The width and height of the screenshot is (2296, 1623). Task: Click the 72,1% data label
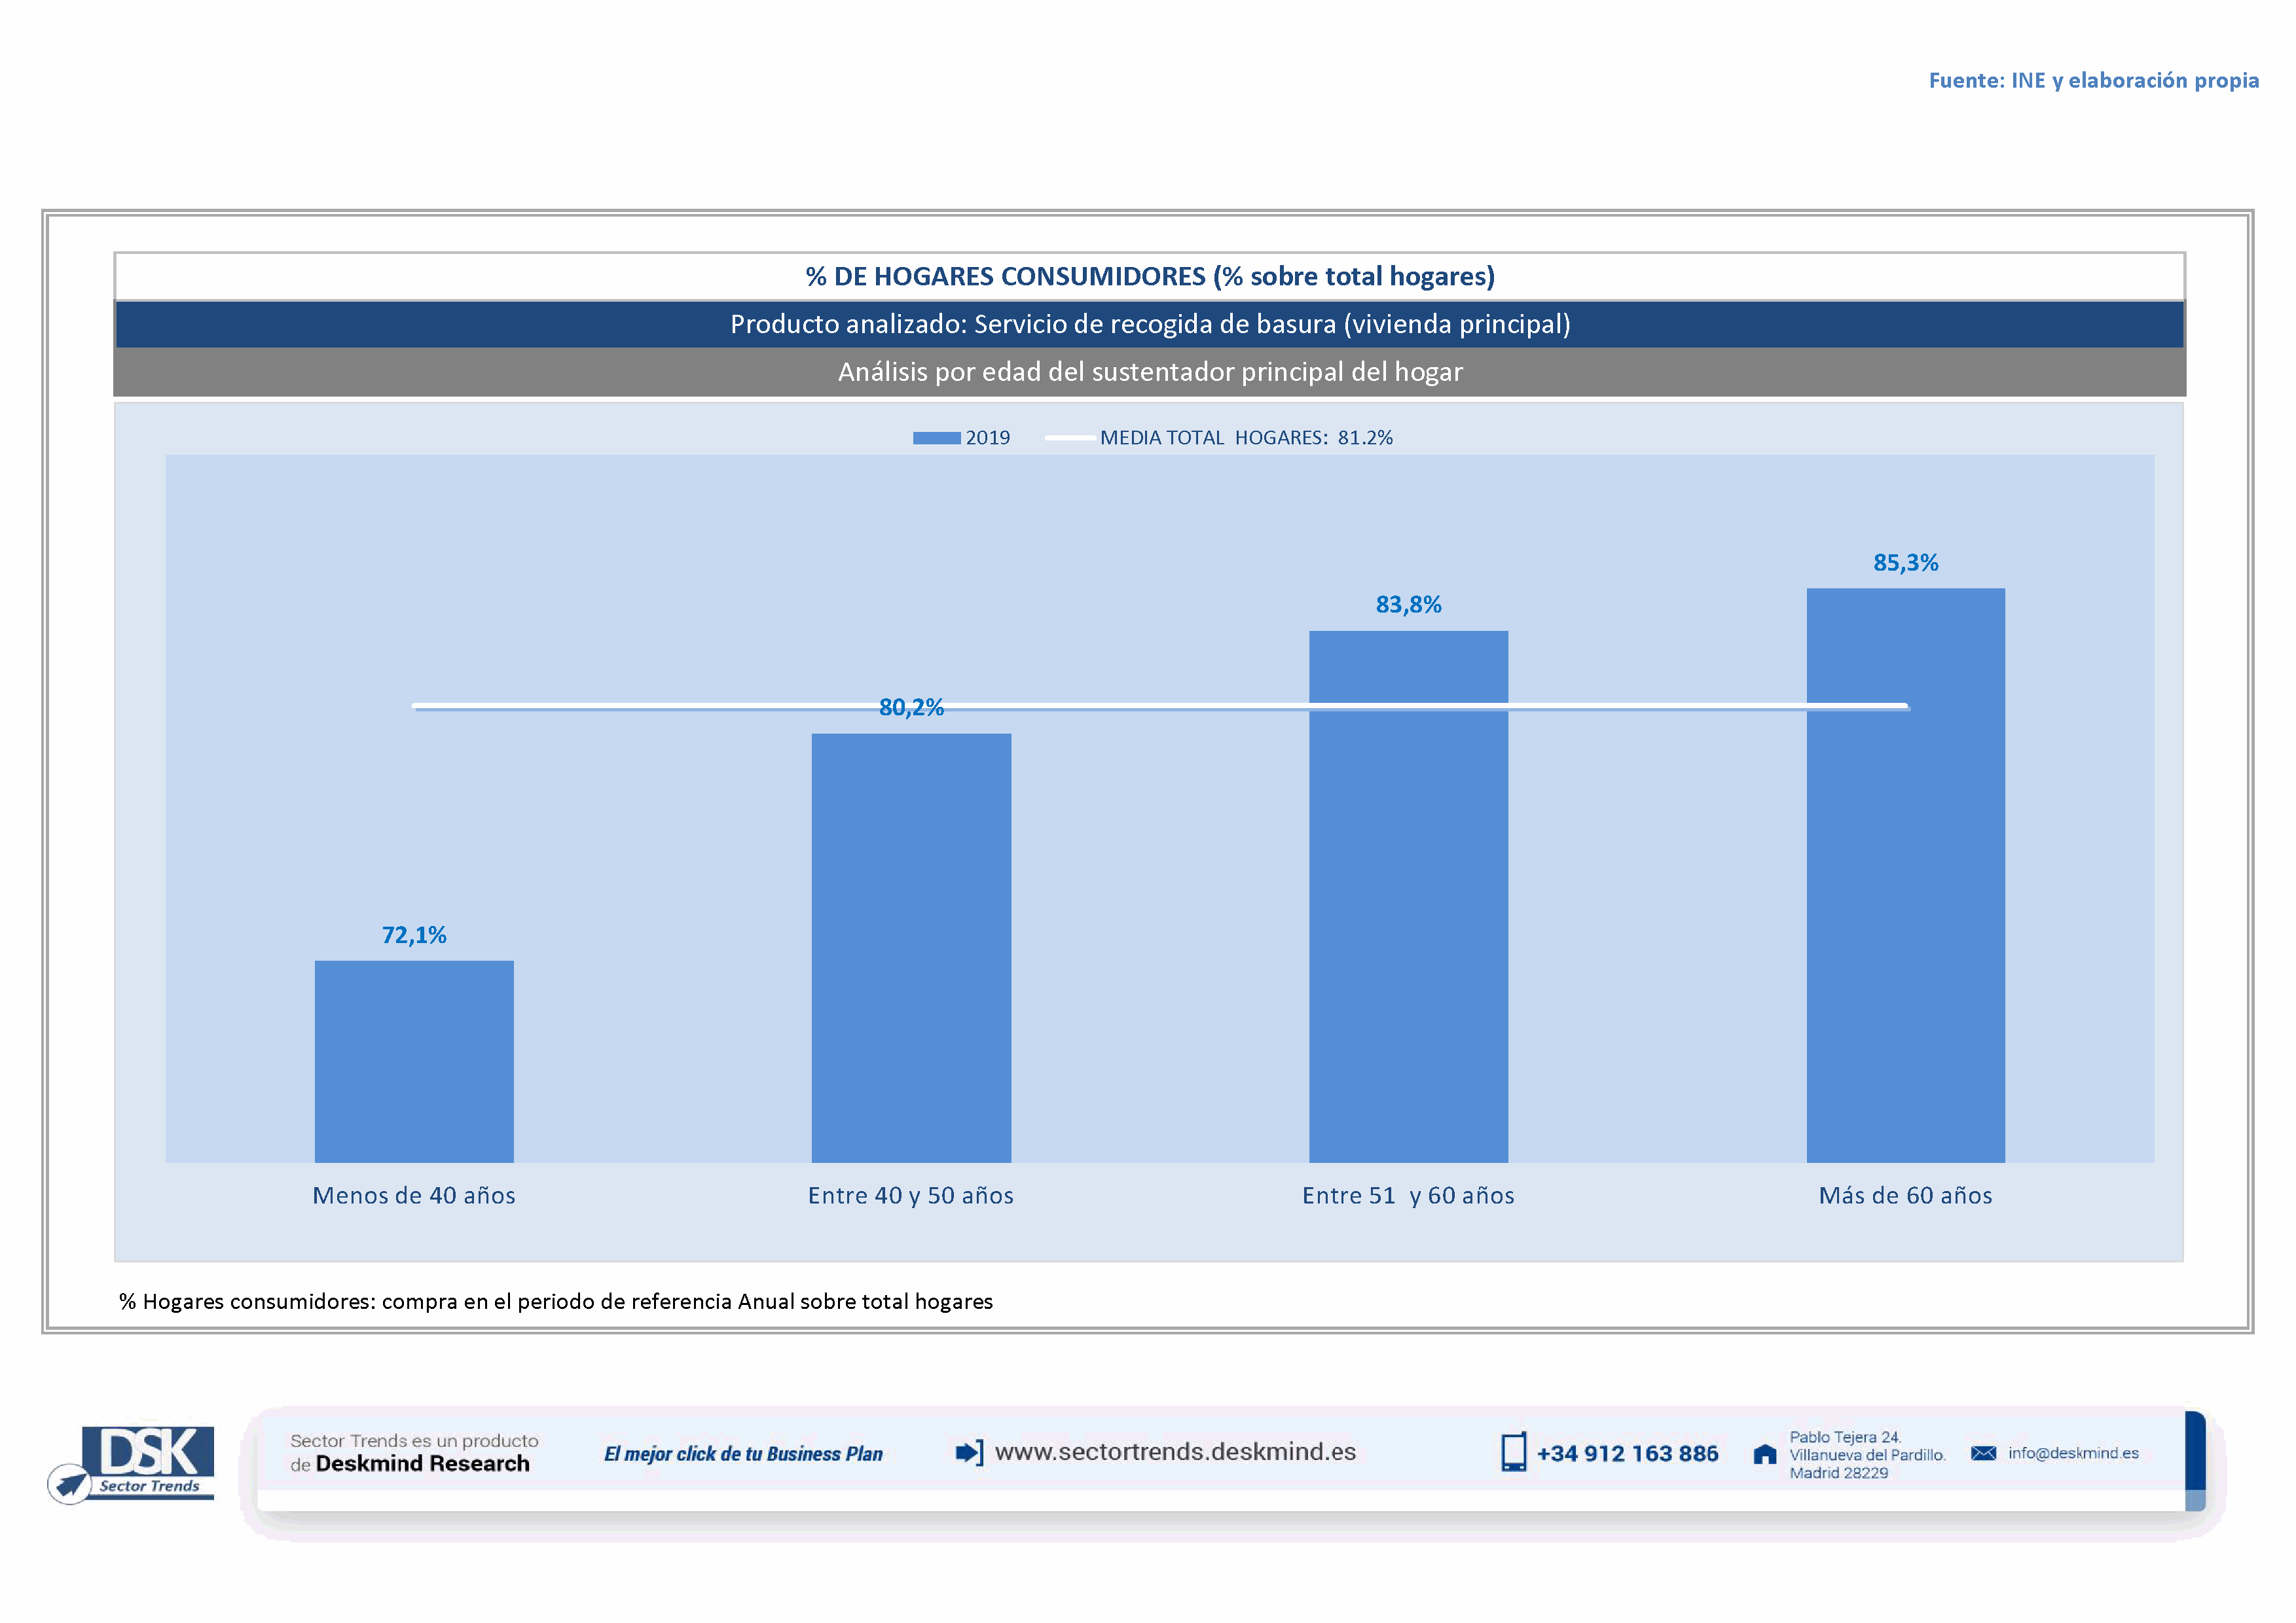click(414, 935)
